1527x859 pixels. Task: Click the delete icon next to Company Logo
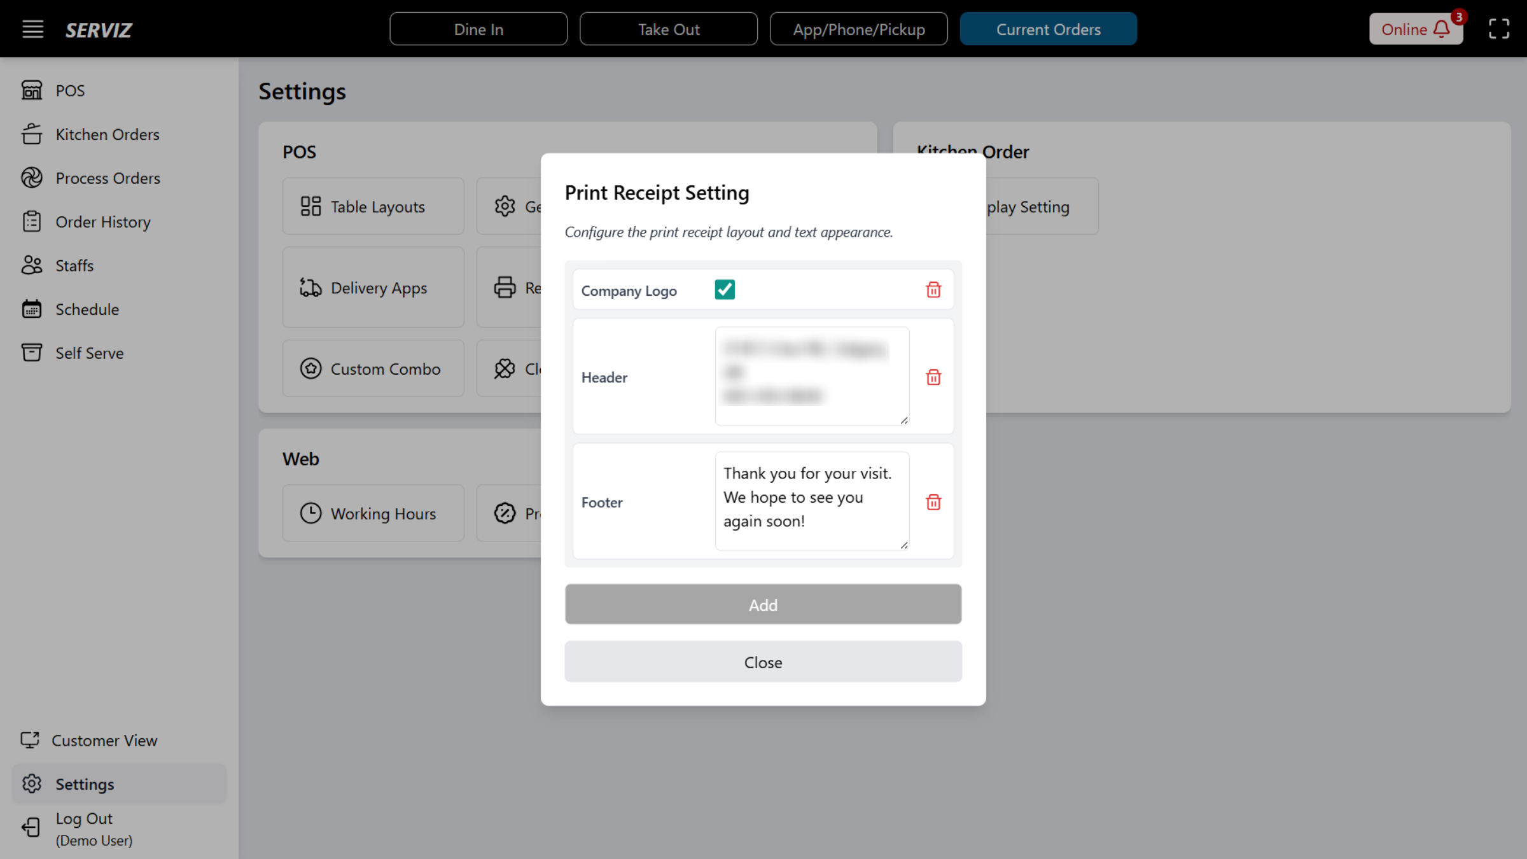point(933,290)
